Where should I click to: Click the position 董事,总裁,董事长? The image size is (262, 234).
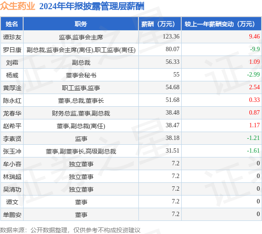pyautogui.click(x=81, y=101)
